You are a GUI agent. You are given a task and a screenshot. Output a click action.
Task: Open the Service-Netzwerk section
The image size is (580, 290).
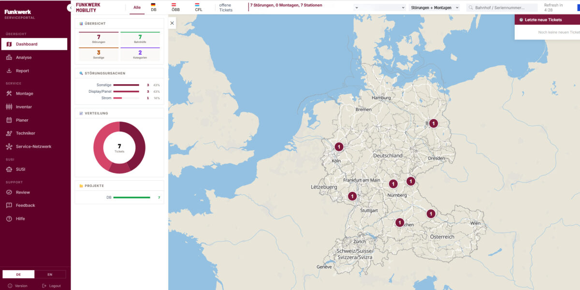tap(34, 146)
